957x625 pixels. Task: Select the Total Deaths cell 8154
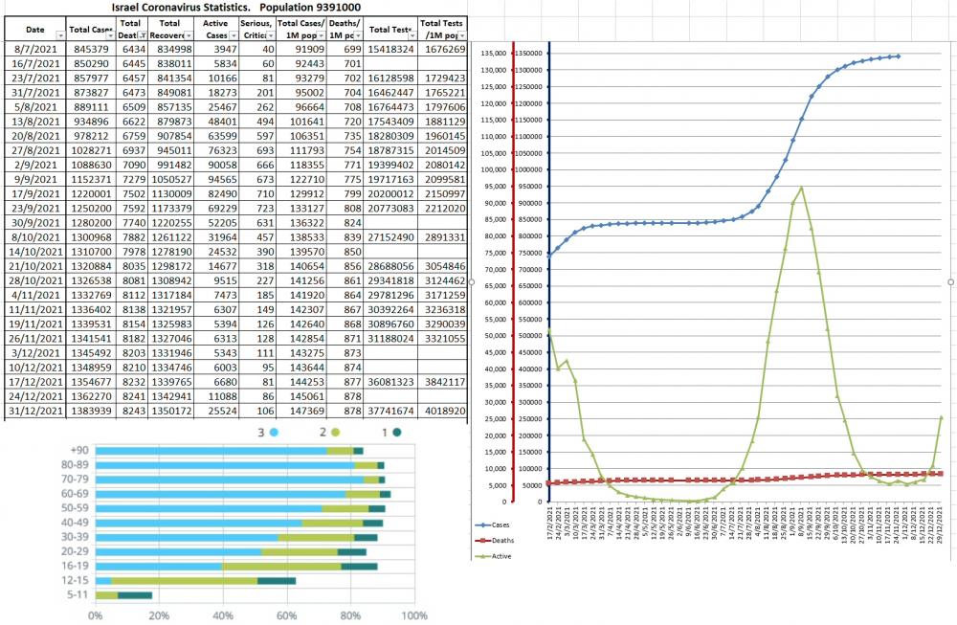[x=131, y=324]
